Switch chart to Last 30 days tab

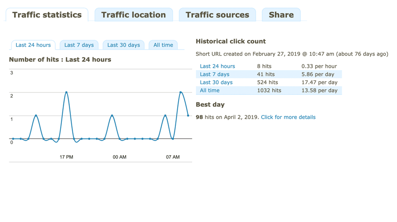pos(124,45)
